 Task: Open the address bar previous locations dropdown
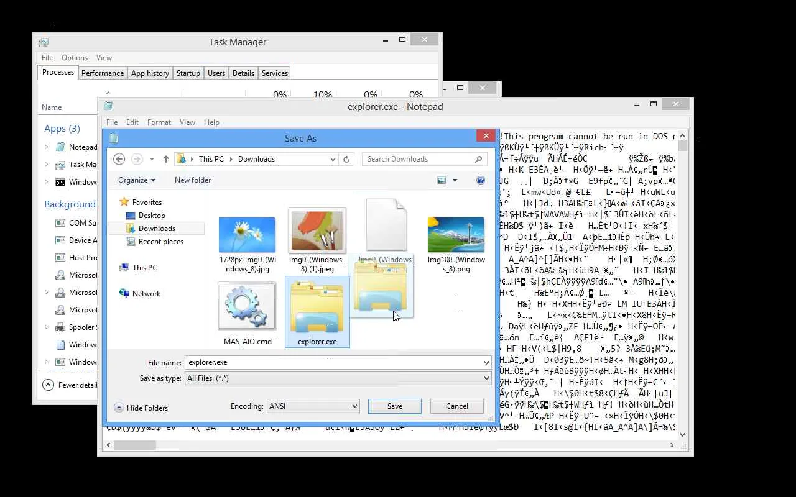pyautogui.click(x=333, y=159)
